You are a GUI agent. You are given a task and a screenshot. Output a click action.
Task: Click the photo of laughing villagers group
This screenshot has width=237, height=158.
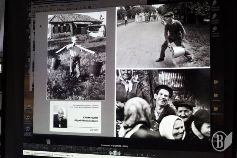pyautogui.click(x=163, y=104)
